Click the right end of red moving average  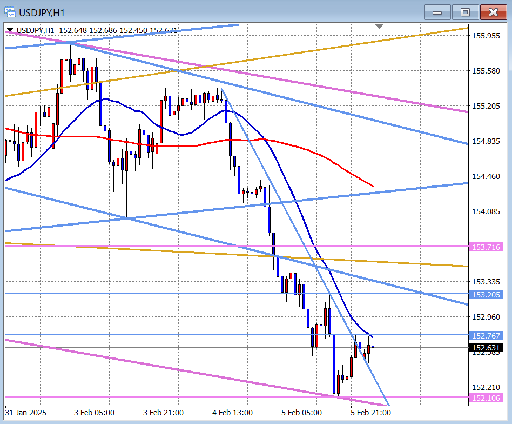pos(372,187)
